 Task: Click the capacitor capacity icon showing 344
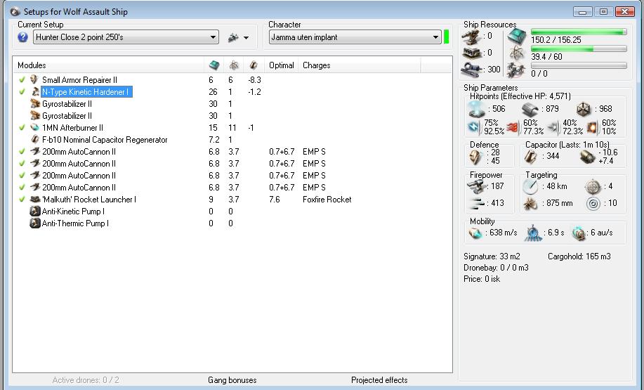pyautogui.click(x=531, y=157)
